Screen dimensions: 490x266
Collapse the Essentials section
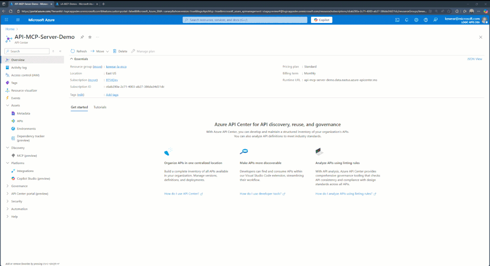79,59
